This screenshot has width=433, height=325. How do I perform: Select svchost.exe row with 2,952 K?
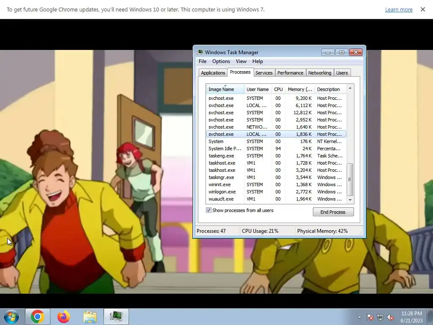[276, 120]
